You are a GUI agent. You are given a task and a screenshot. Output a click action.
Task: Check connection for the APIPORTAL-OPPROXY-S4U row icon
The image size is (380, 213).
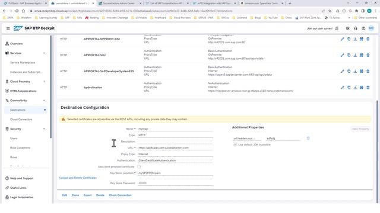362,39
